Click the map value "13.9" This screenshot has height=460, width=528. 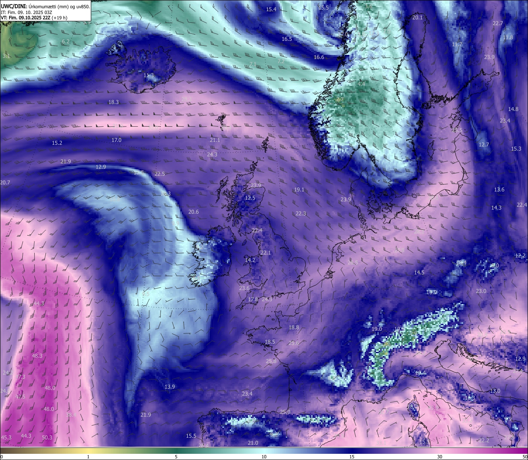[170, 387]
